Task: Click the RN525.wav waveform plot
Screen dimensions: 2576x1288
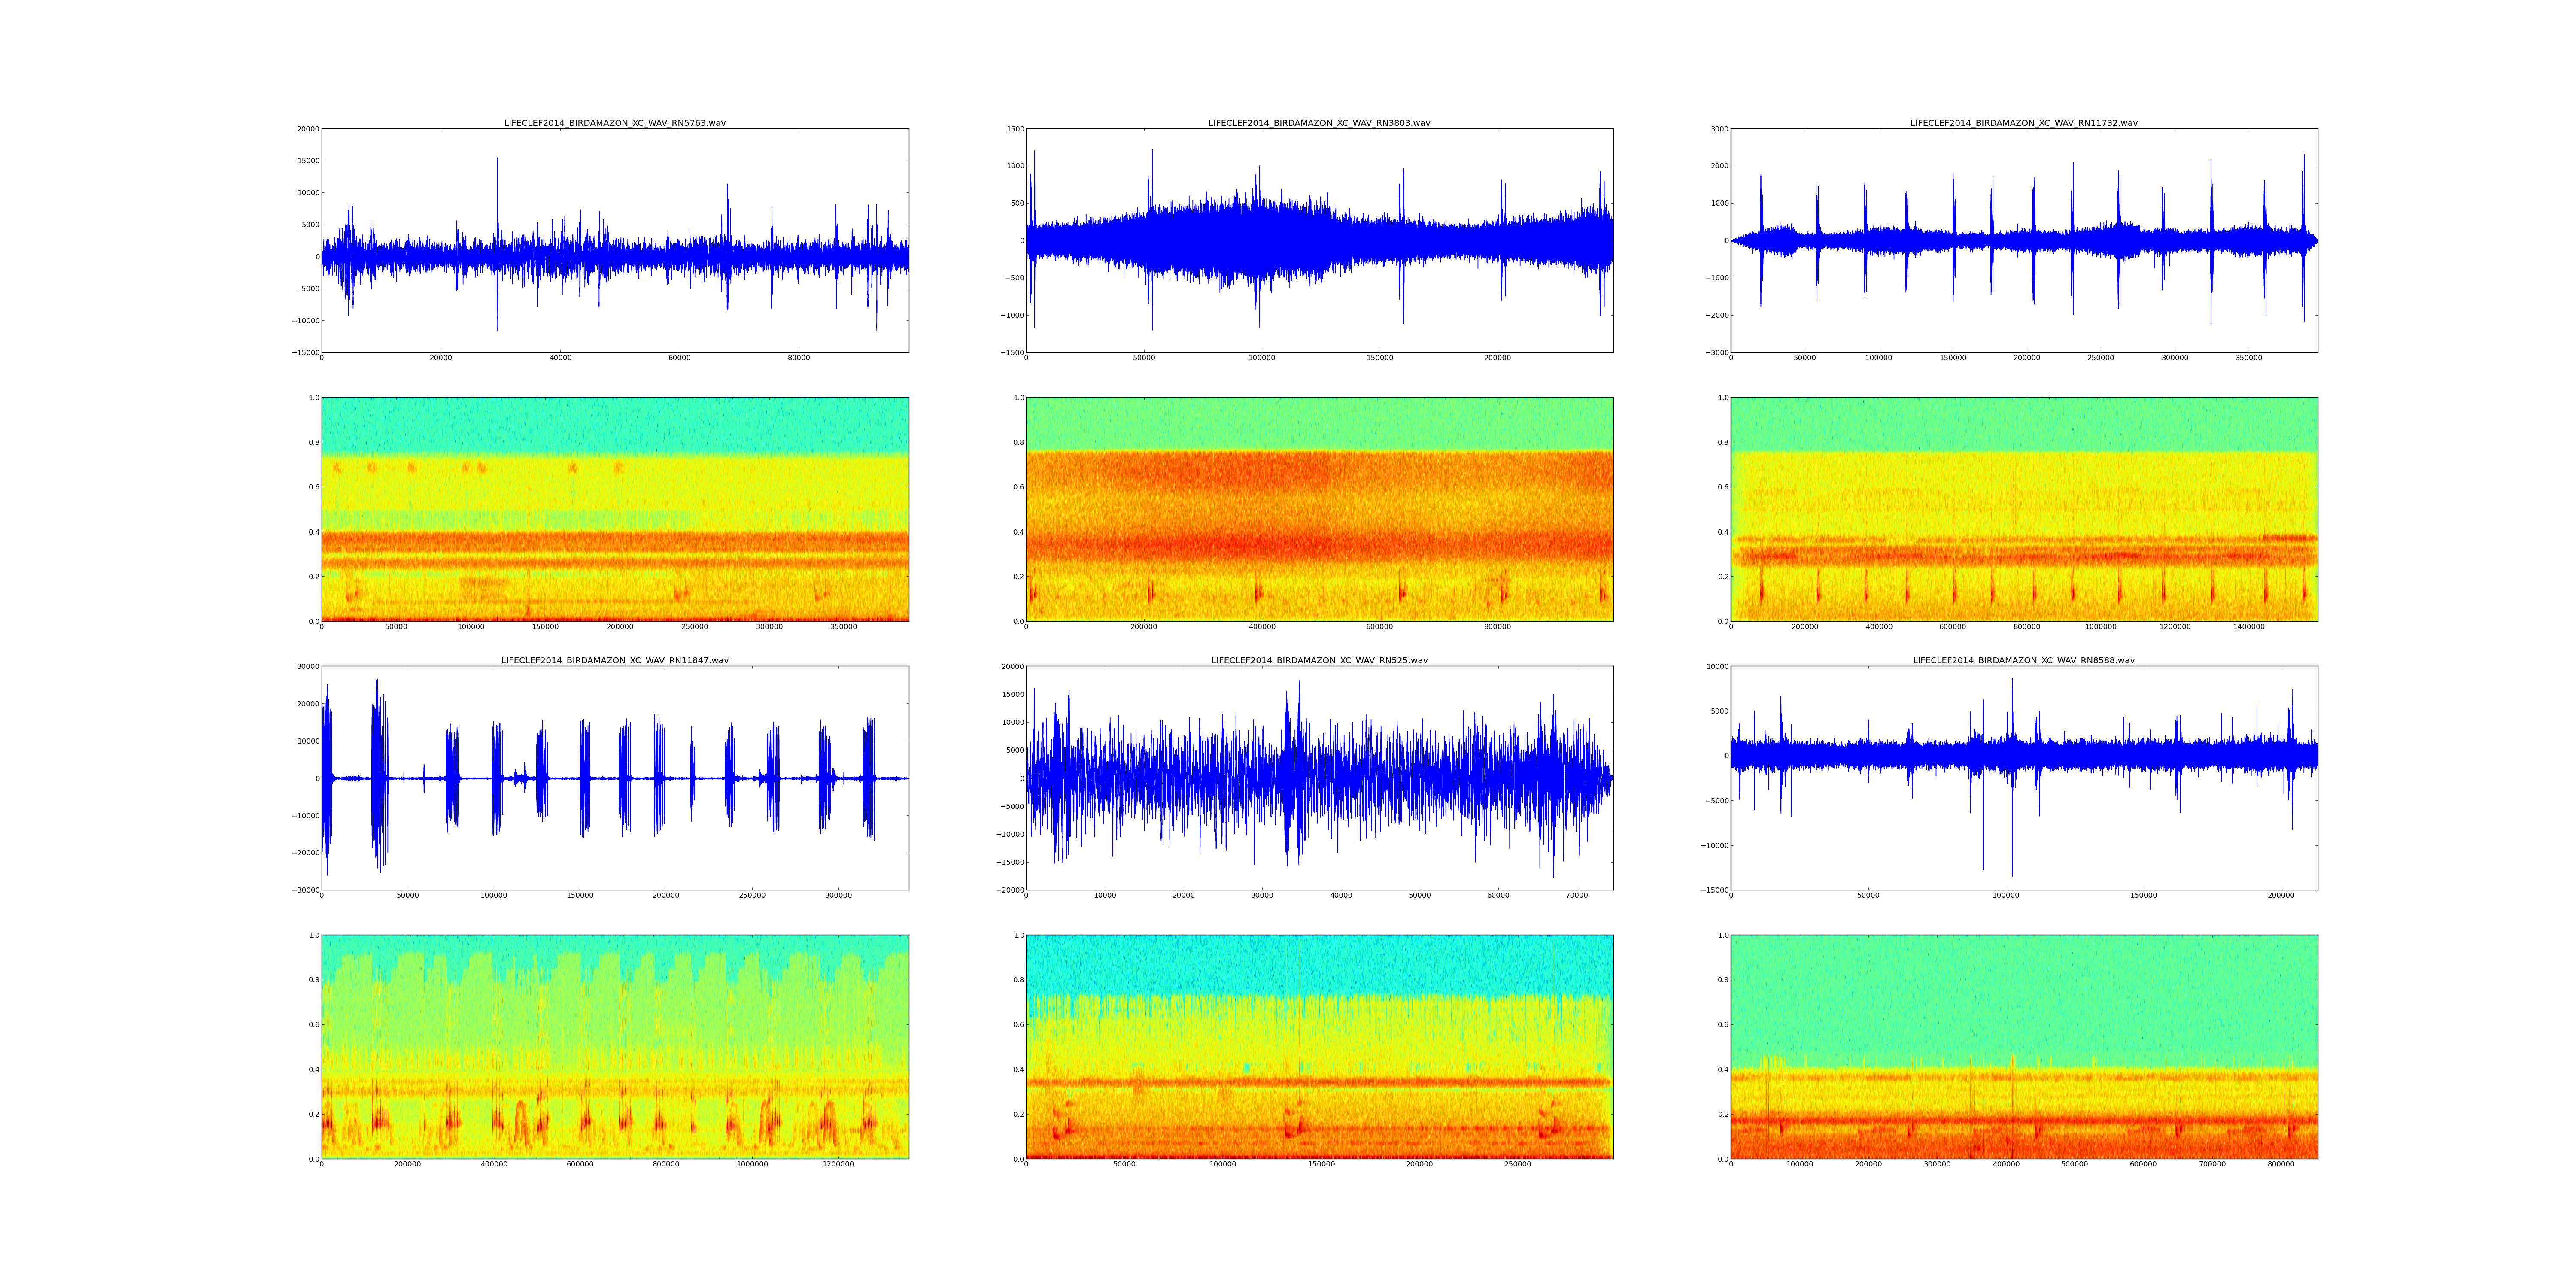Action: click(1319, 778)
